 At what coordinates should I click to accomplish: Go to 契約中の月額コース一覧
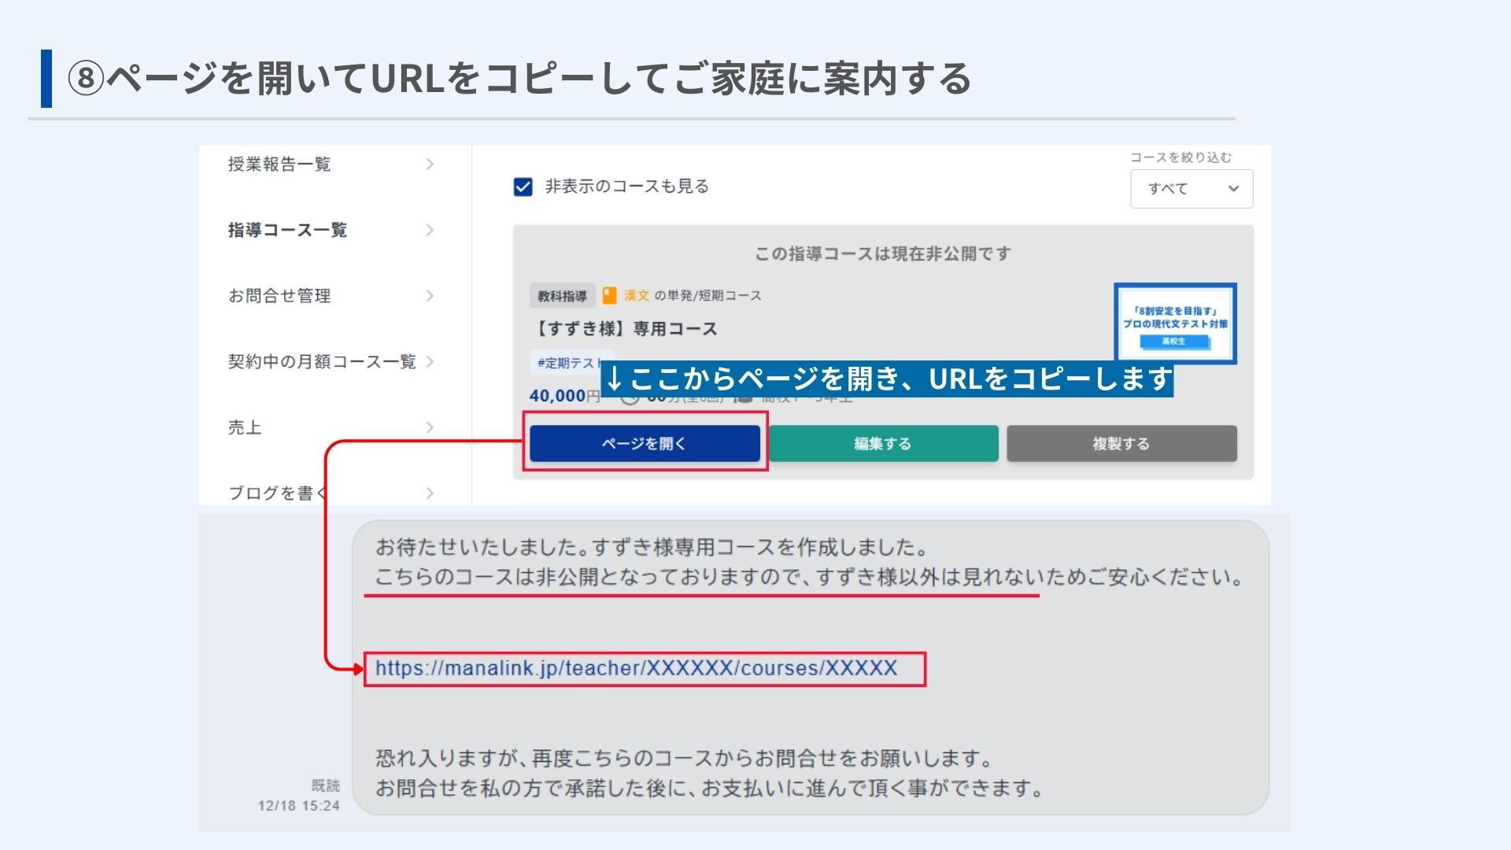(331, 361)
